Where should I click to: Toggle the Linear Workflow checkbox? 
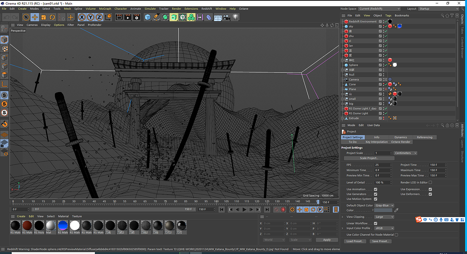pos(375,223)
